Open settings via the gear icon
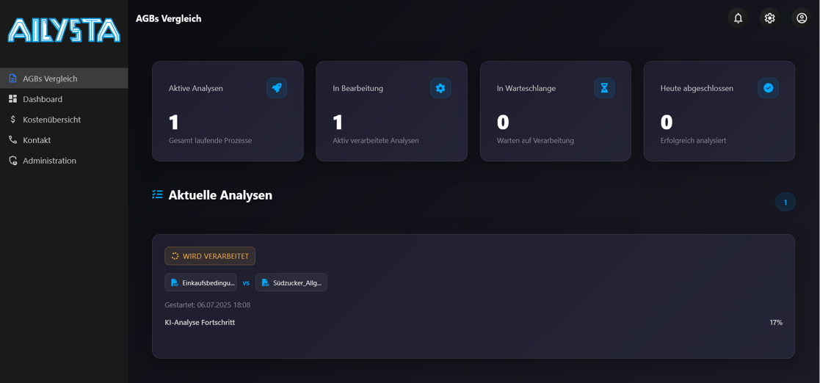820x383 pixels. pyautogui.click(x=769, y=18)
